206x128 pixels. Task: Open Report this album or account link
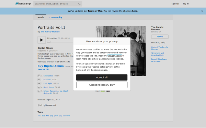click(159, 60)
